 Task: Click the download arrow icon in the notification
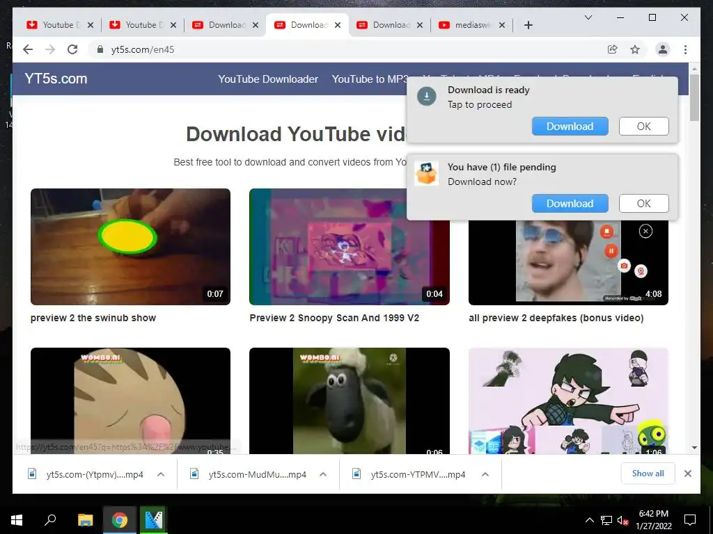coord(427,96)
